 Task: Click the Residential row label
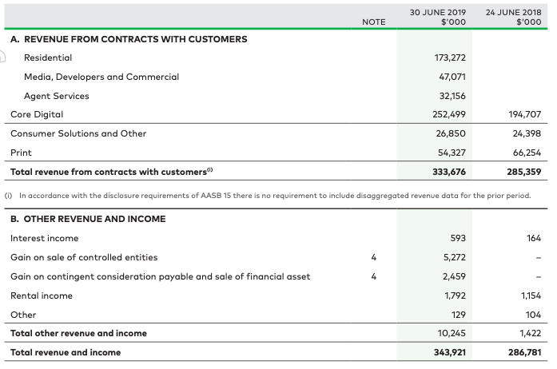48,58
